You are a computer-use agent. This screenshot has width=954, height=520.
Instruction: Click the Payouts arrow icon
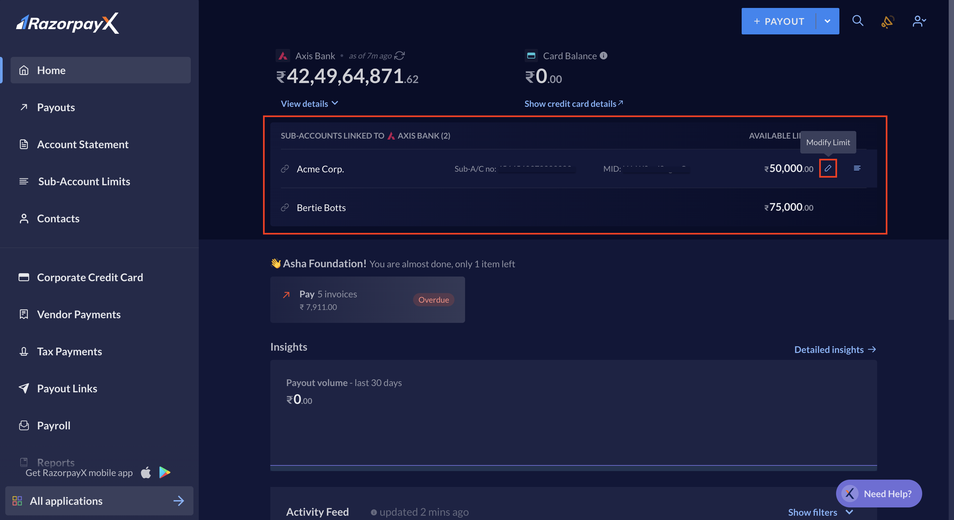coord(24,107)
